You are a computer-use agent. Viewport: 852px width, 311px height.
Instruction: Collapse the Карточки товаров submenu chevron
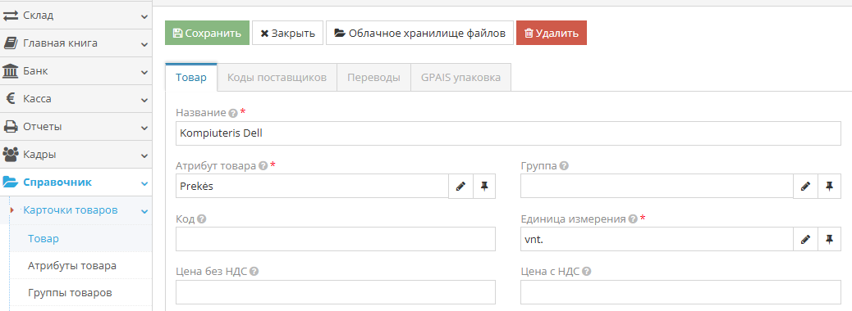click(x=144, y=211)
